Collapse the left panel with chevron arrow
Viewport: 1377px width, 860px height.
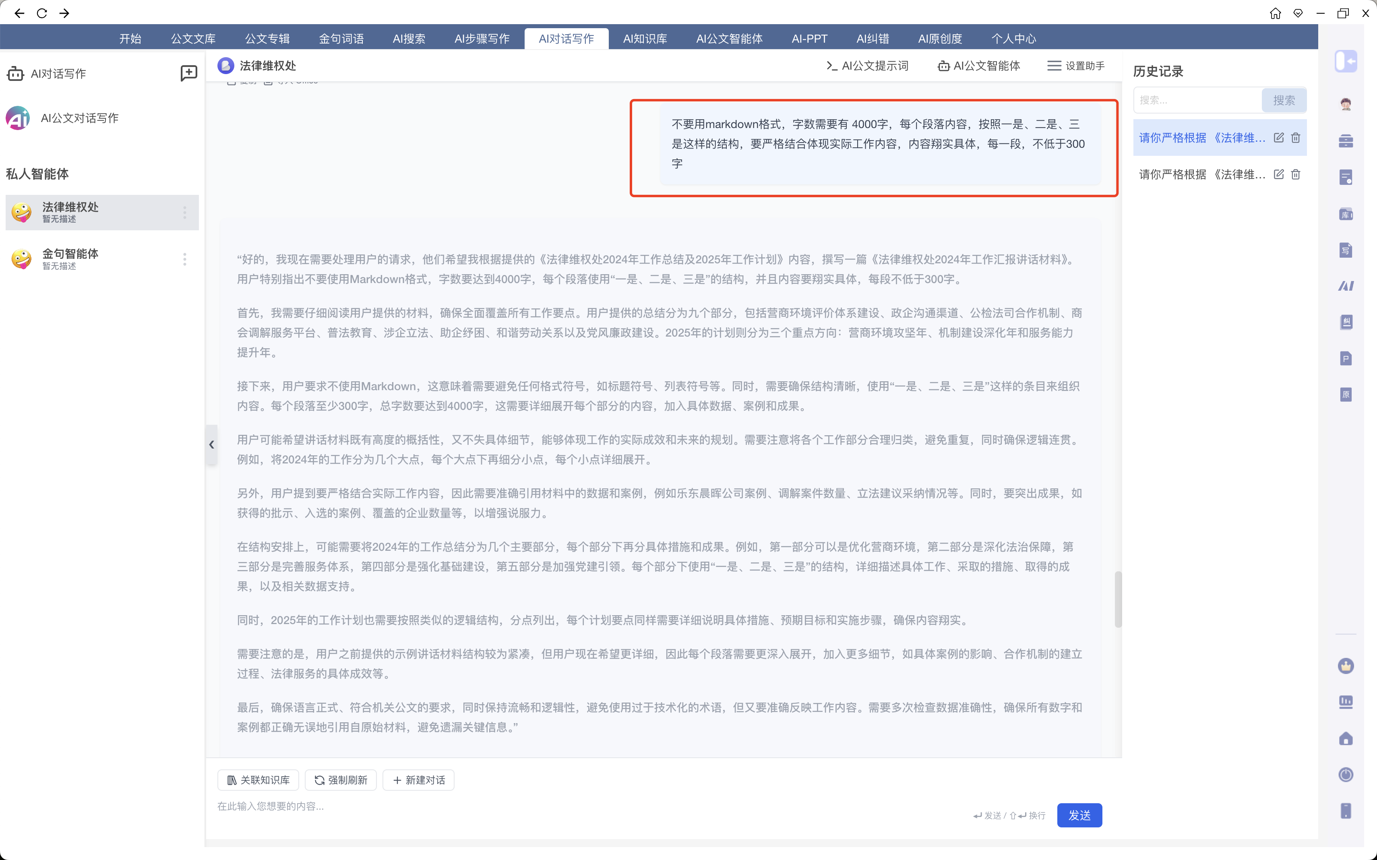(212, 445)
